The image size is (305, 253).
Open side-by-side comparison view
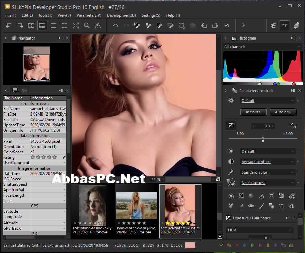[x=64, y=26]
